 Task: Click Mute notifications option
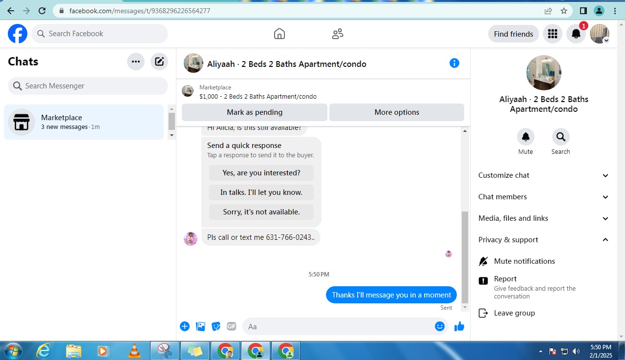543,261
